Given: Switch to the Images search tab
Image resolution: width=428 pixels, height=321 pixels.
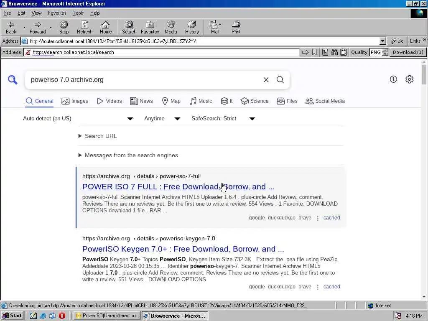Looking at the screenshot, I should (75, 101).
